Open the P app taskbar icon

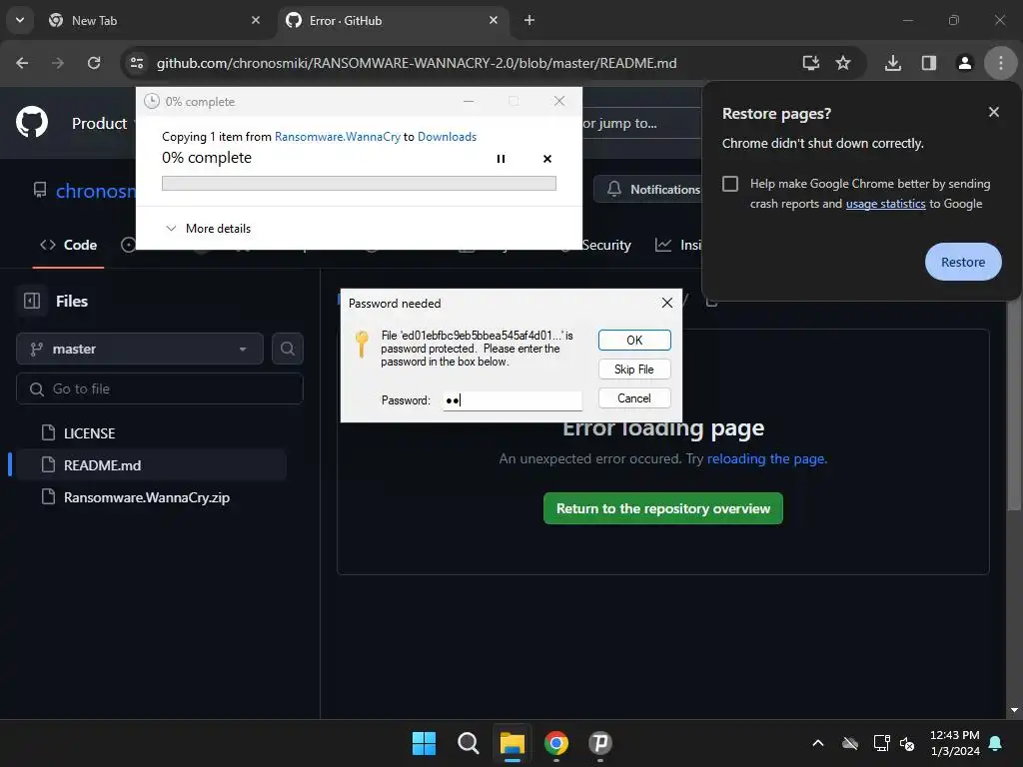click(x=600, y=743)
